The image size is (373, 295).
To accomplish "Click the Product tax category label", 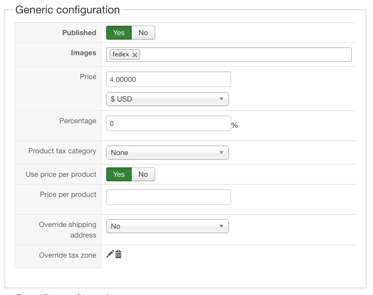I will pyautogui.click(x=63, y=151).
